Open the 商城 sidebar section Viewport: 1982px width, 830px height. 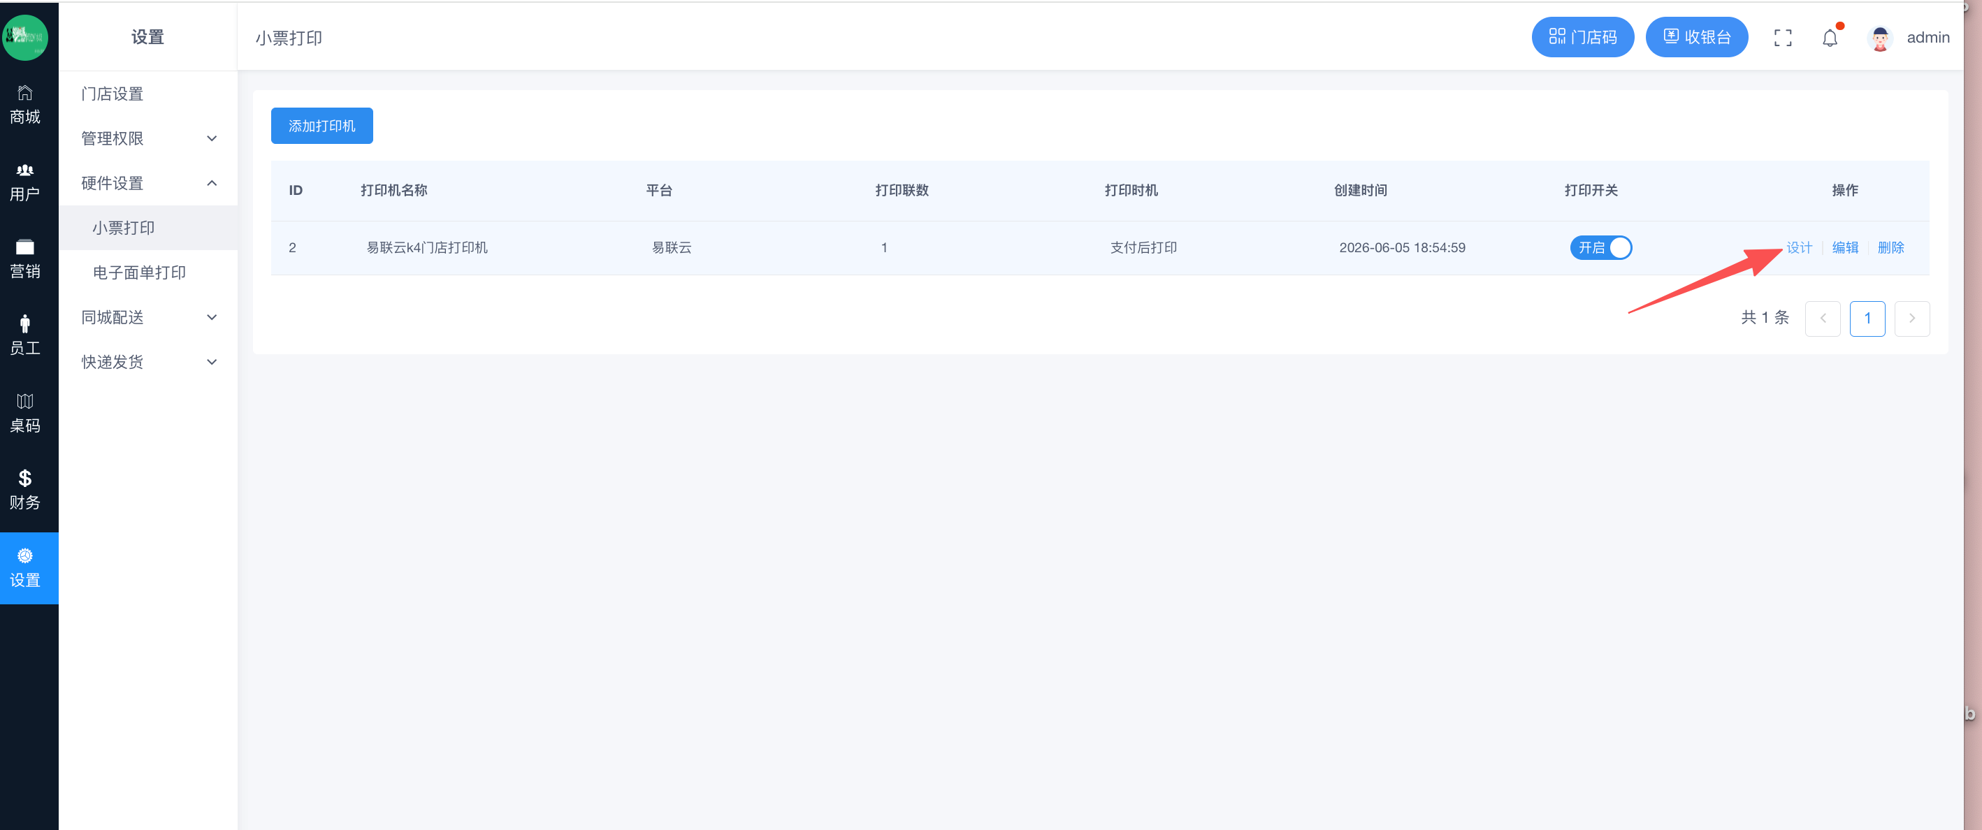click(25, 105)
